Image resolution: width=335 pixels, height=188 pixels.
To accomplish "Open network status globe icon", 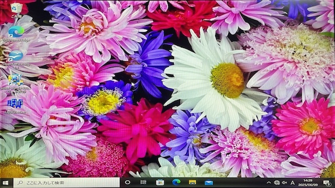I will coord(277,183).
